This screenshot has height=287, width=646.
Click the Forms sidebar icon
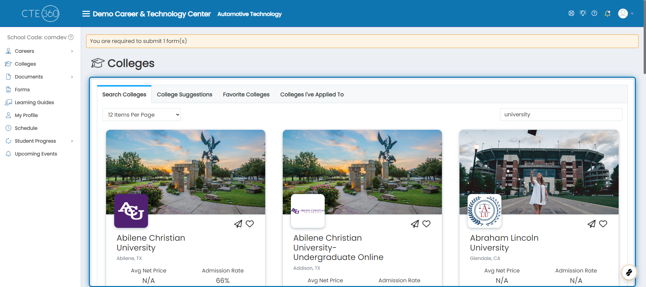tap(8, 90)
